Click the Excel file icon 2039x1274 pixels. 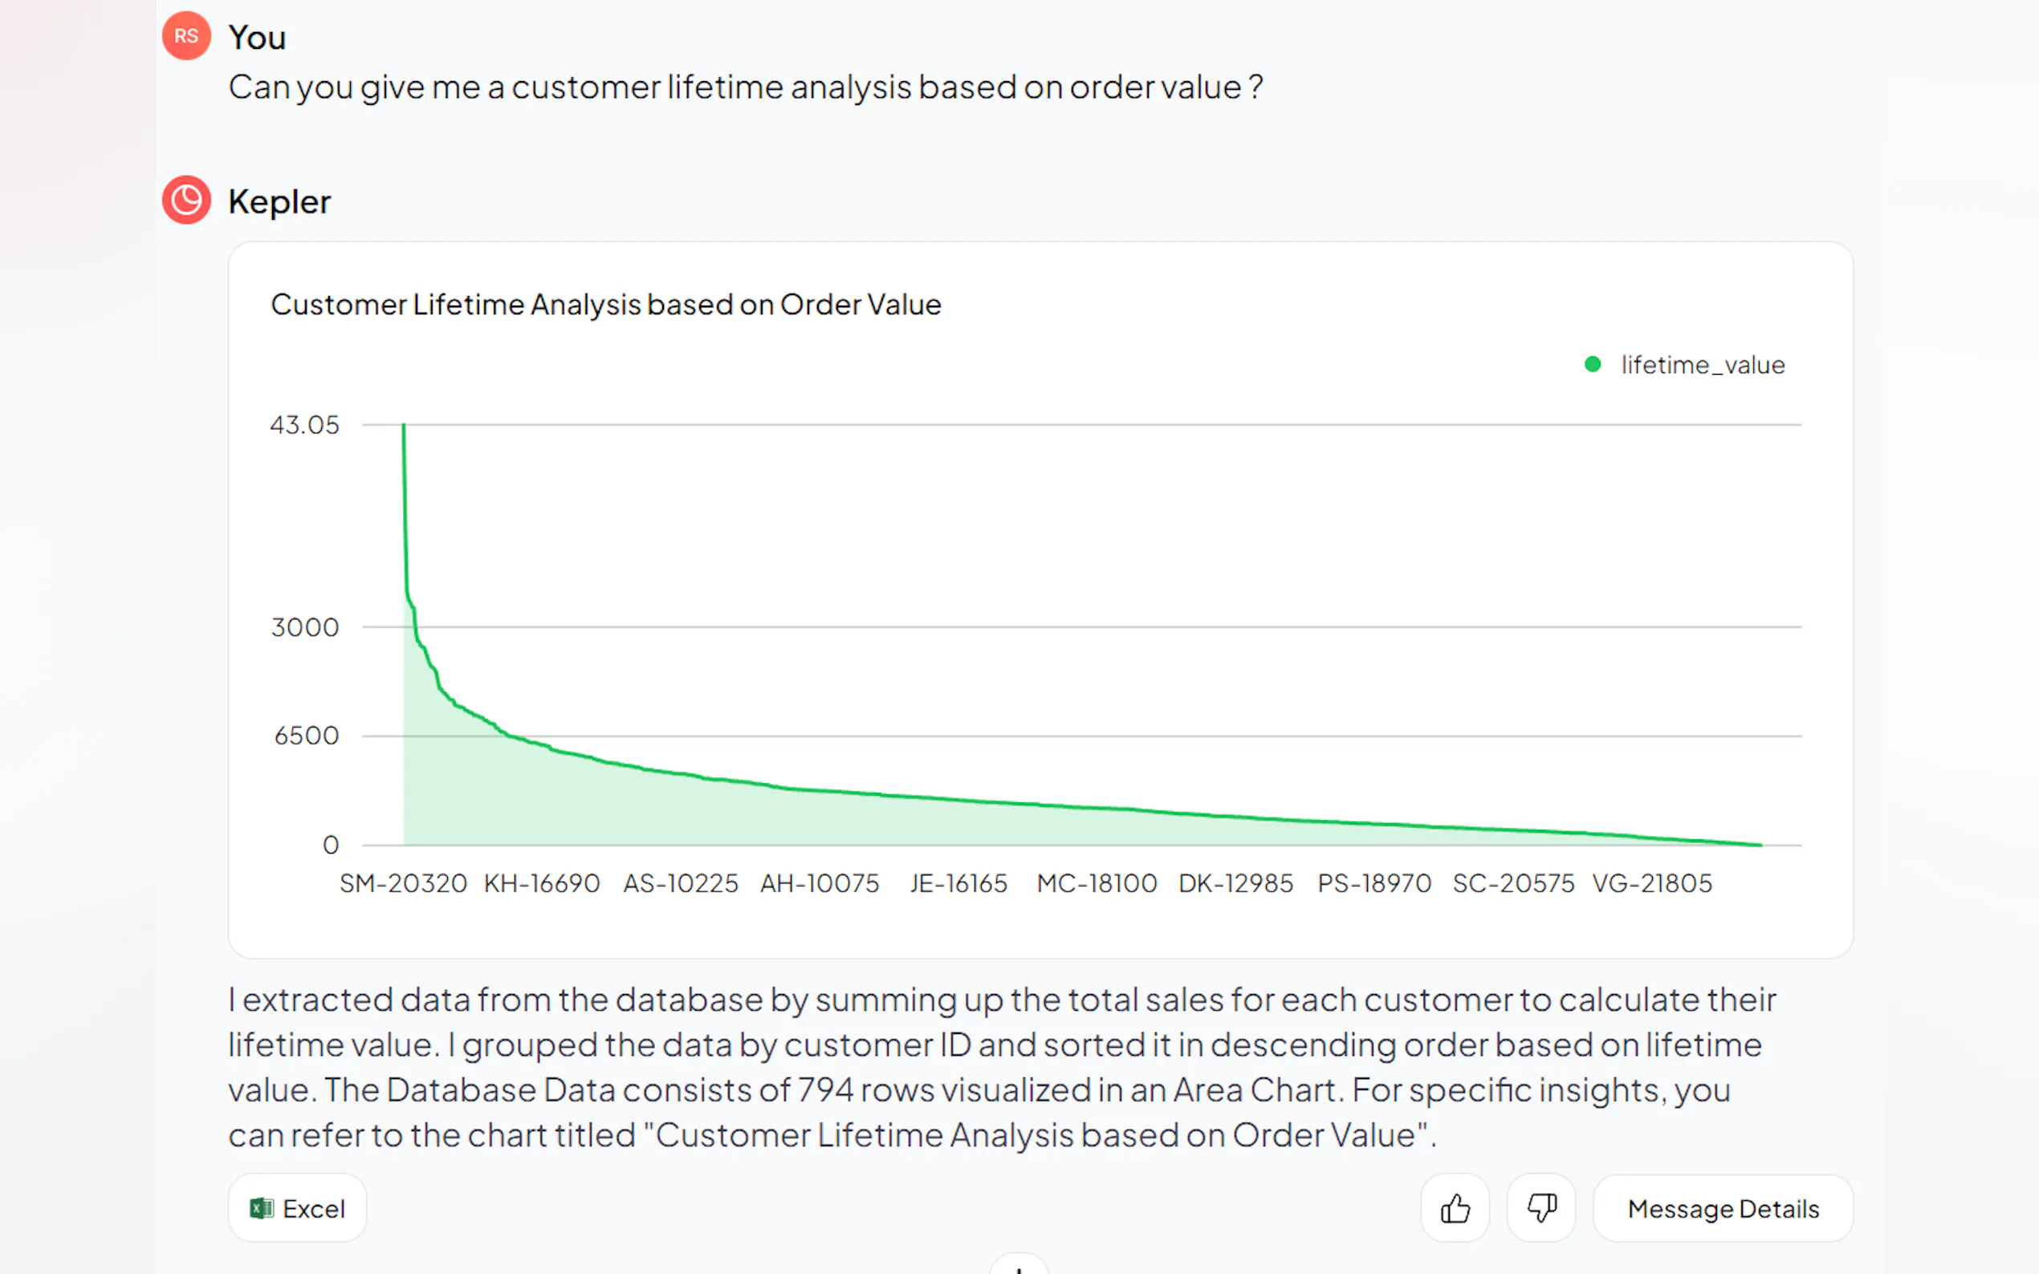(x=262, y=1208)
